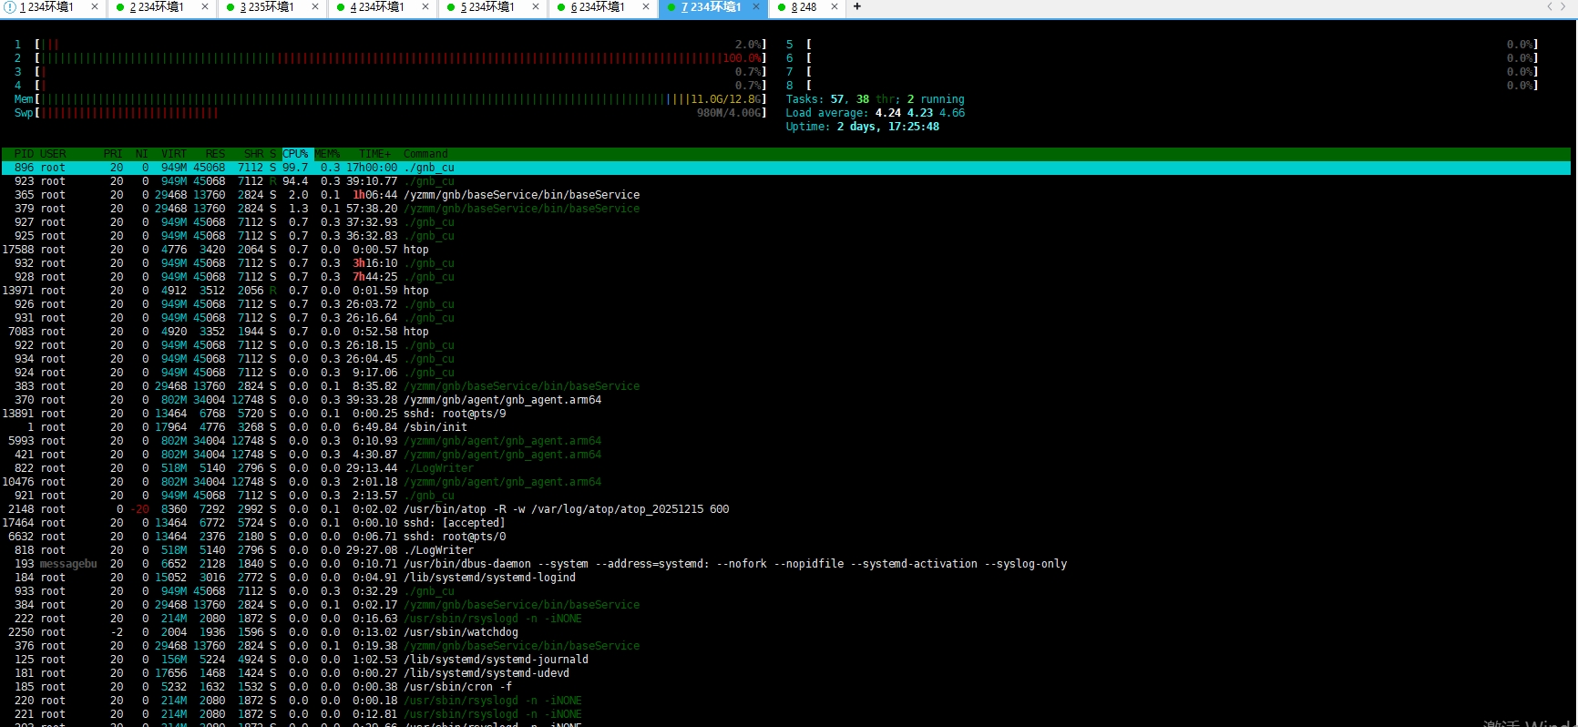Click the plus icon to add new tab
Screen dimensions: 1578x727
856,7
